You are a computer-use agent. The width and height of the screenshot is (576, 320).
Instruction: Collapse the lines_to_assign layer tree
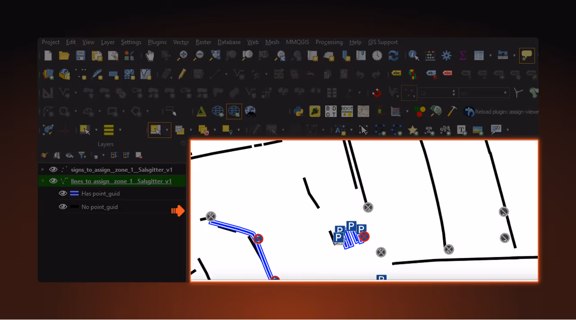point(43,181)
